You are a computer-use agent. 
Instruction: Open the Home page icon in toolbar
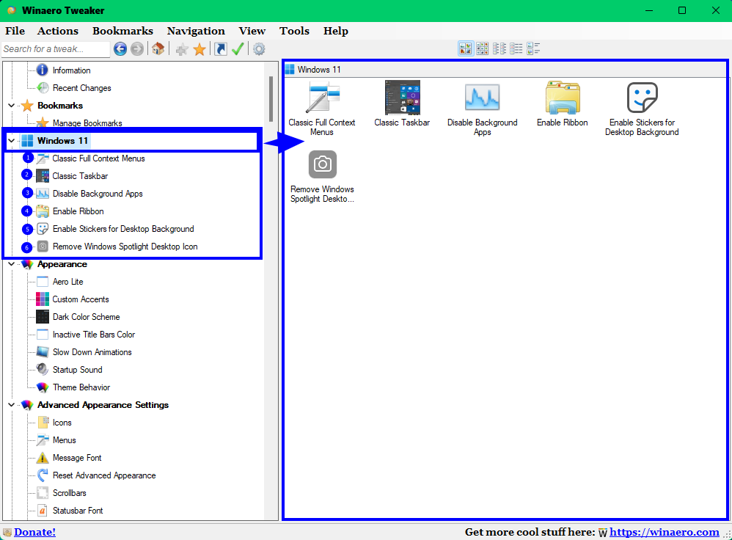[158, 48]
